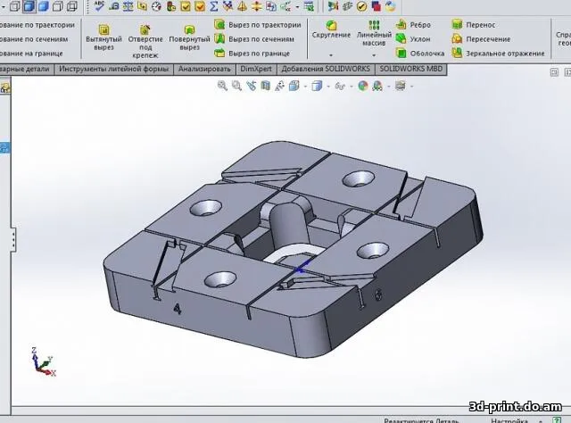Select hidden lines removed display icon

[58, 6]
